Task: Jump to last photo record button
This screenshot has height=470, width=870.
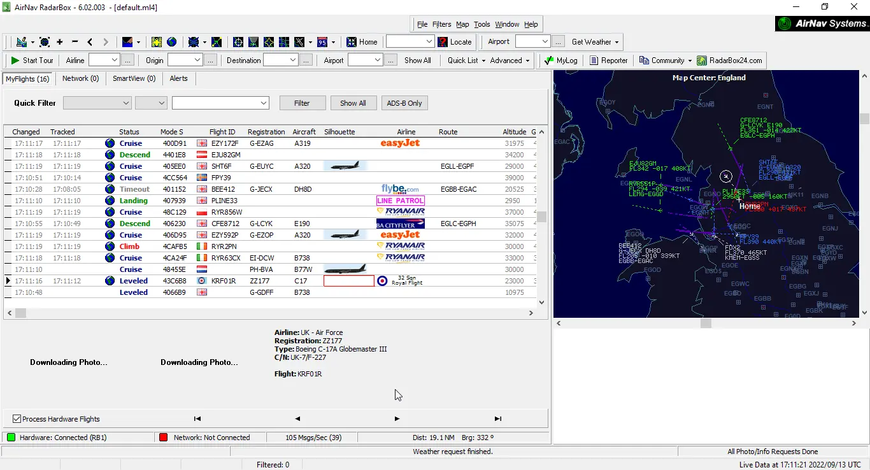Action: [497, 419]
